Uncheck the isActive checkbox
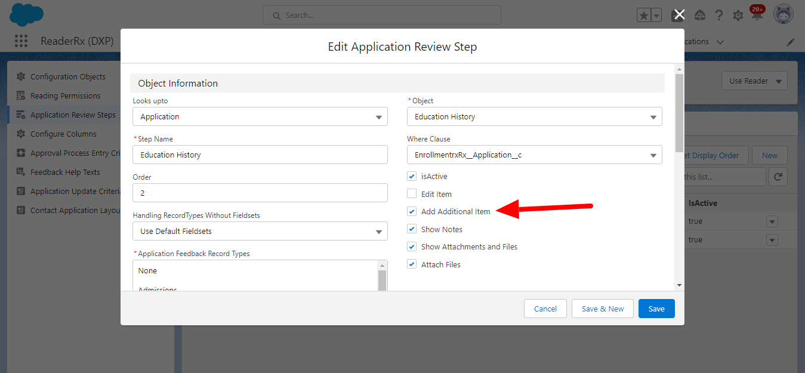Screen dimensions: 805x373 tap(412, 177)
